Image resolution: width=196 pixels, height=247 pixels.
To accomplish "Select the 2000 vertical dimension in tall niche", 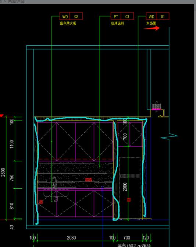I will [x=125, y=187].
